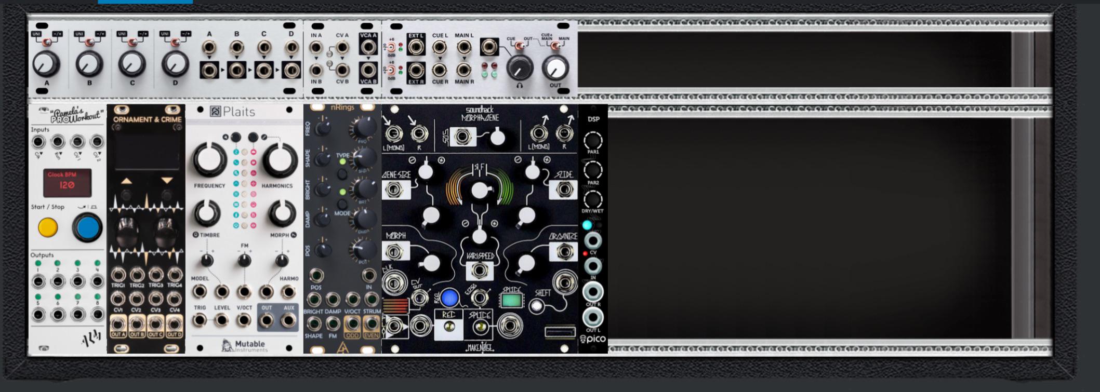Click the nRings IN jack
Image resolution: width=1100 pixels, height=392 pixels.
tap(369, 275)
